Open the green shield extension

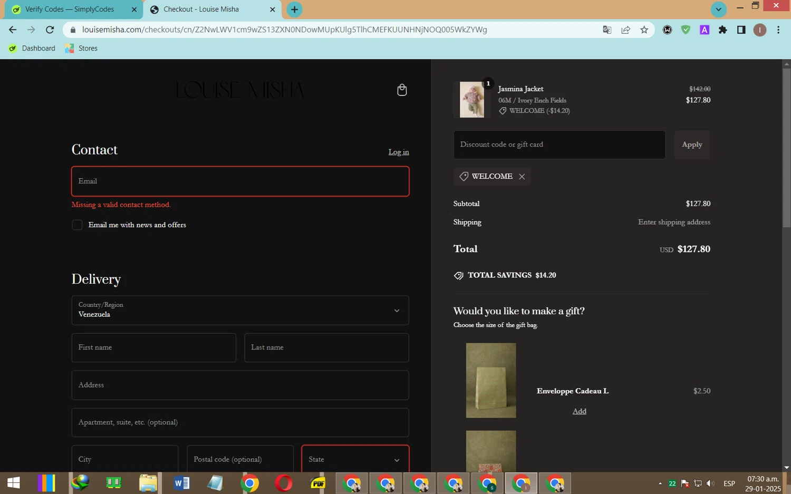[x=686, y=30]
